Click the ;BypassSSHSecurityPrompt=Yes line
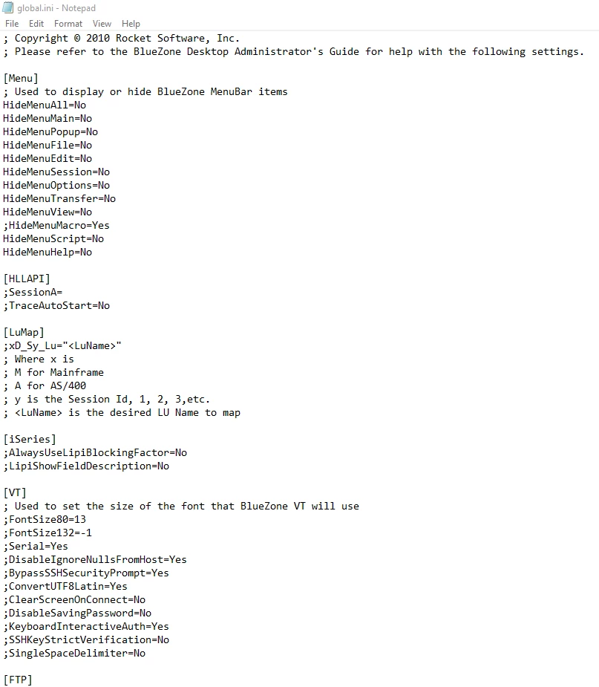 tap(86, 573)
